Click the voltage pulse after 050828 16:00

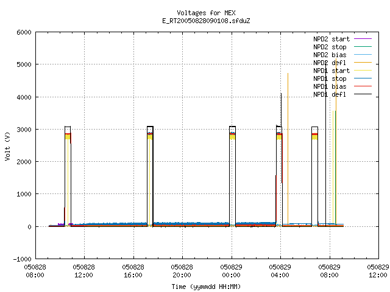coord(151,176)
